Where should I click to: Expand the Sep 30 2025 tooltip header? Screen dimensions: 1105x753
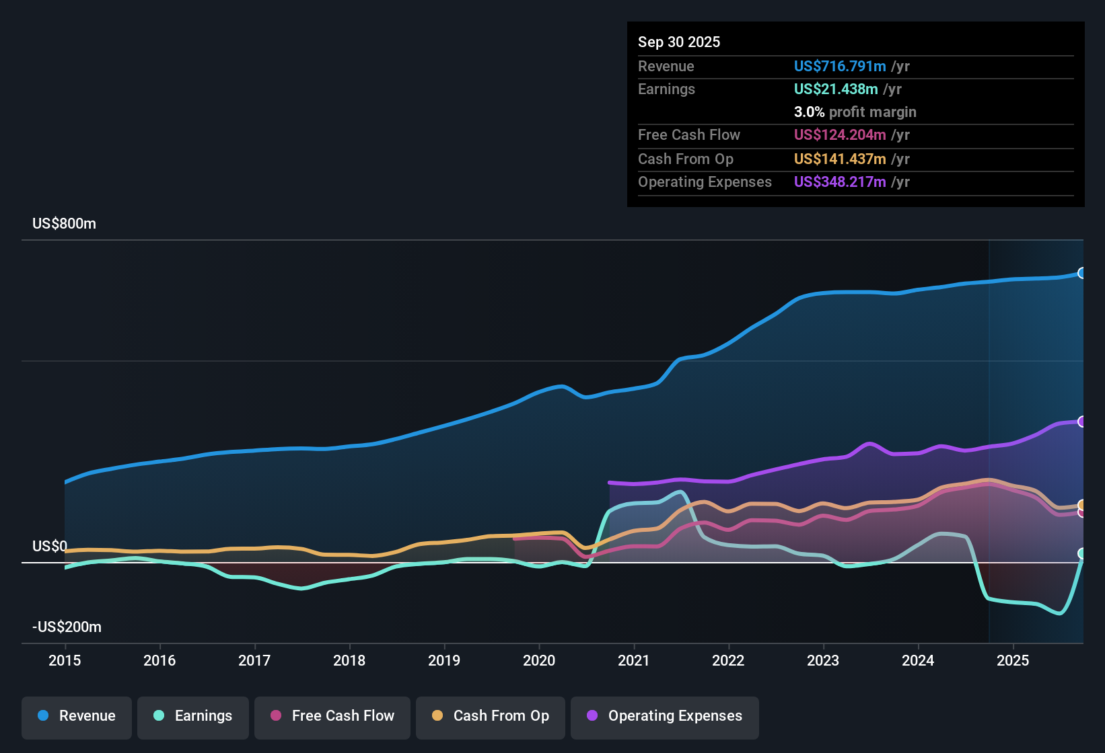[x=679, y=42]
